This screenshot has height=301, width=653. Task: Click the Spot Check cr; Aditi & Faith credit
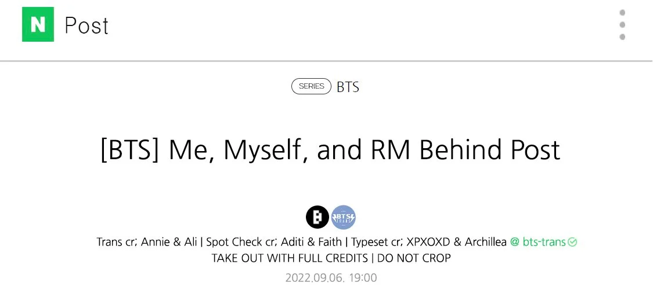(x=274, y=241)
